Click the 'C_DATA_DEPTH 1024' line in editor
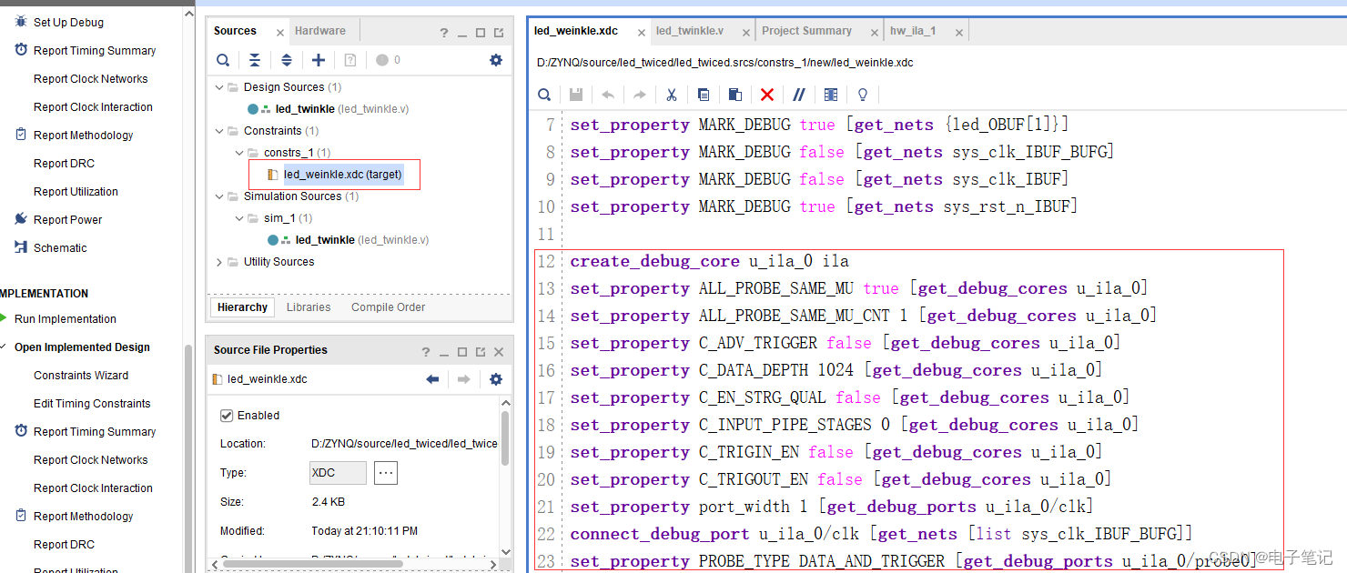The height and width of the screenshot is (573, 1347). click(x=836, y=371)
